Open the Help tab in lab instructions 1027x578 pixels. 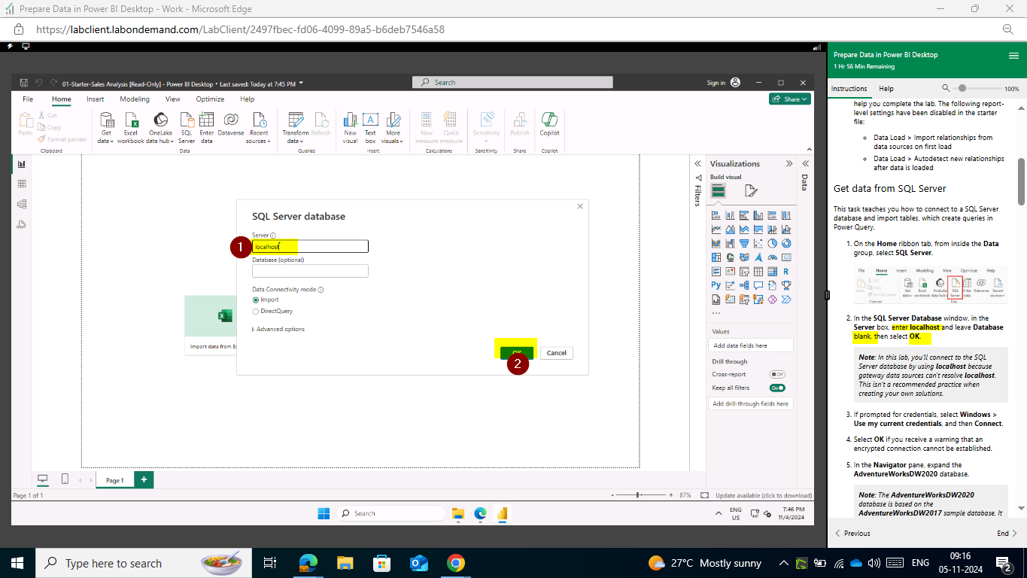coord(886,89)
